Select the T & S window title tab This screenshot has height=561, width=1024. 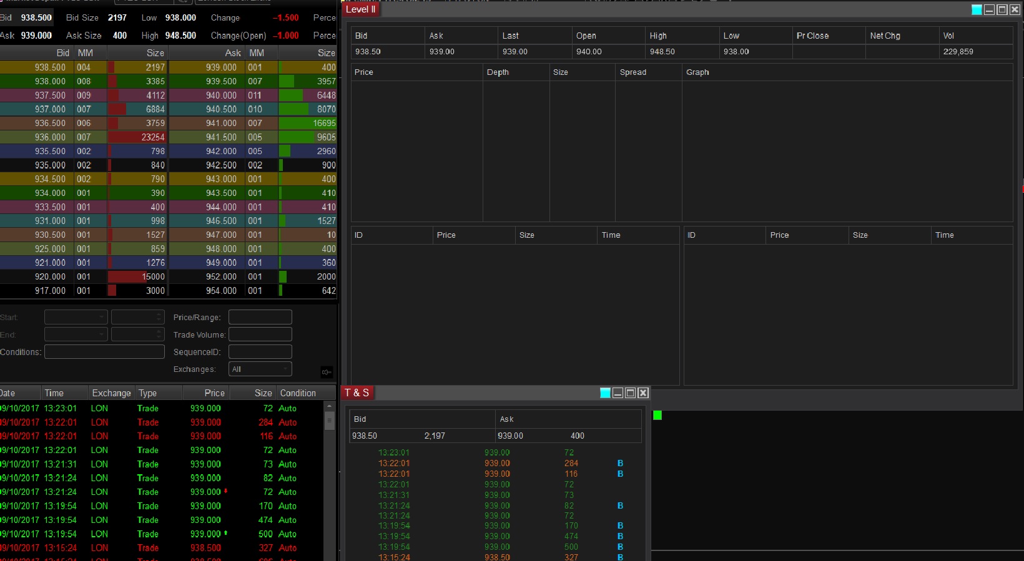pyautogui.click(x=357, y=393)
